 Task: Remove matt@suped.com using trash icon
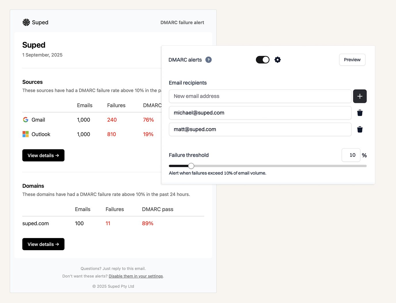coord(360,130)
